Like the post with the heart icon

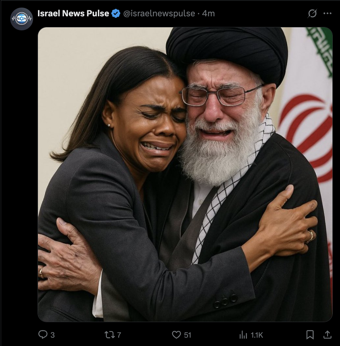pos(176,335)
